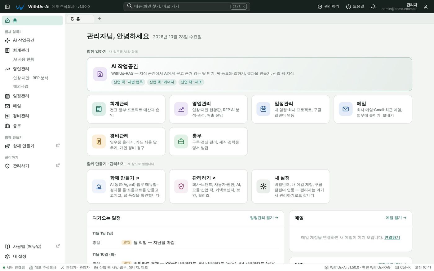This screenshot has width=434, height=271.
Task: Click the 산업 팩 · 에너지 tag
Action: point(162,82)
